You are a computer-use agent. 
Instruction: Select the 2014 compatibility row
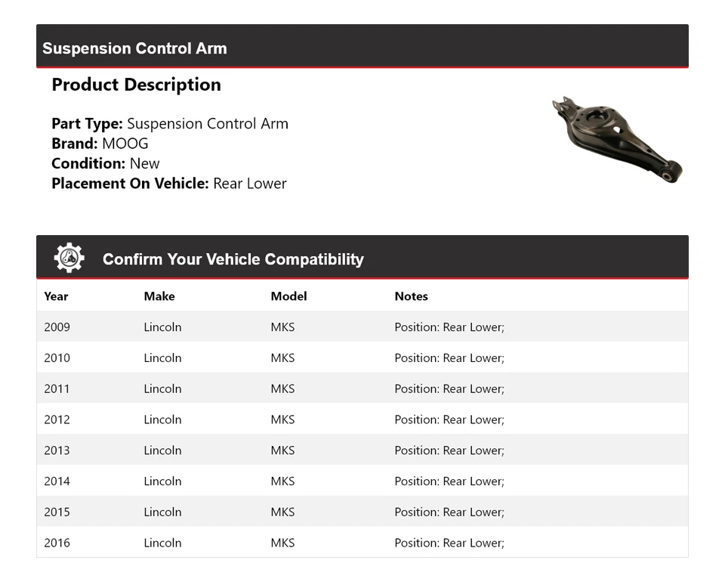click(362, 481)
